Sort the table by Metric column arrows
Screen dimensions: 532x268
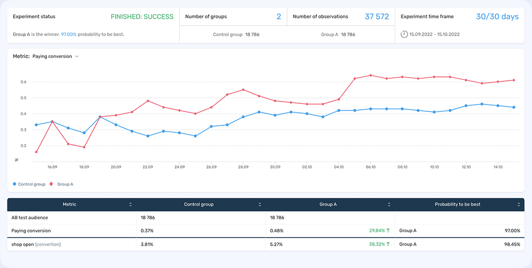pyautogui.click(x=130, y=204)
